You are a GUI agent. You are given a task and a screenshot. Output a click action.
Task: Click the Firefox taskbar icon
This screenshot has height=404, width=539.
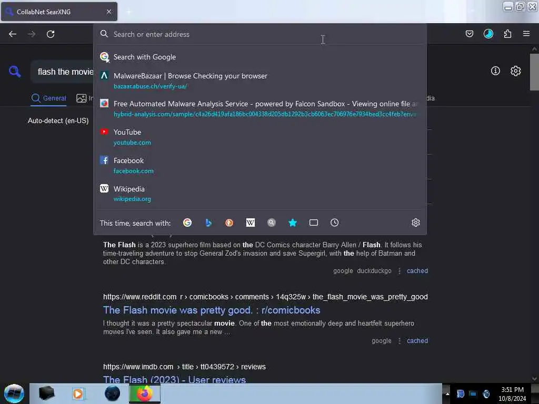coord(145,393)
